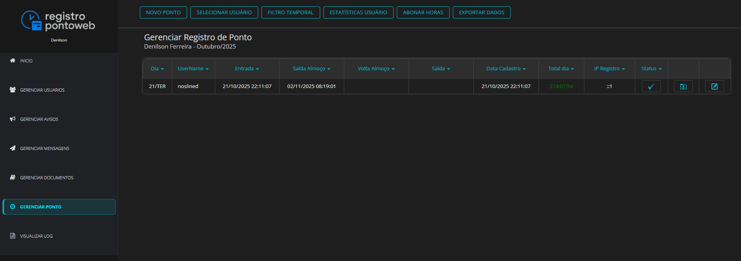Open the FILTRO TEMPORAL option
Viewport: 741px width, 261px height.
(291, 13)
